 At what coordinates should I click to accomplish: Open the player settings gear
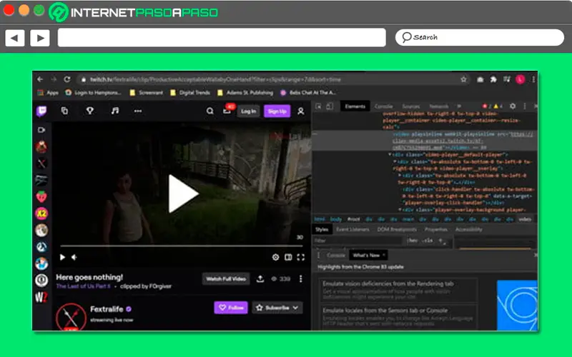[x=275, y=257]
